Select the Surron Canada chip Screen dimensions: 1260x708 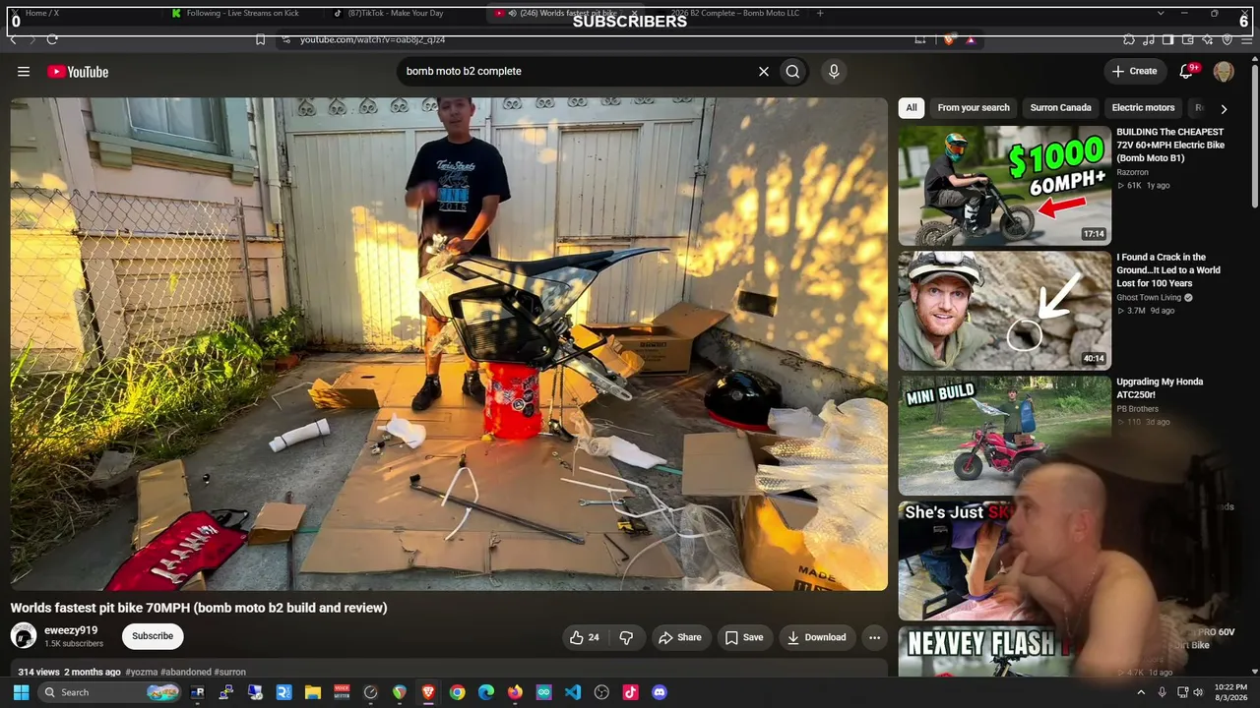[x=1060, y=108]
